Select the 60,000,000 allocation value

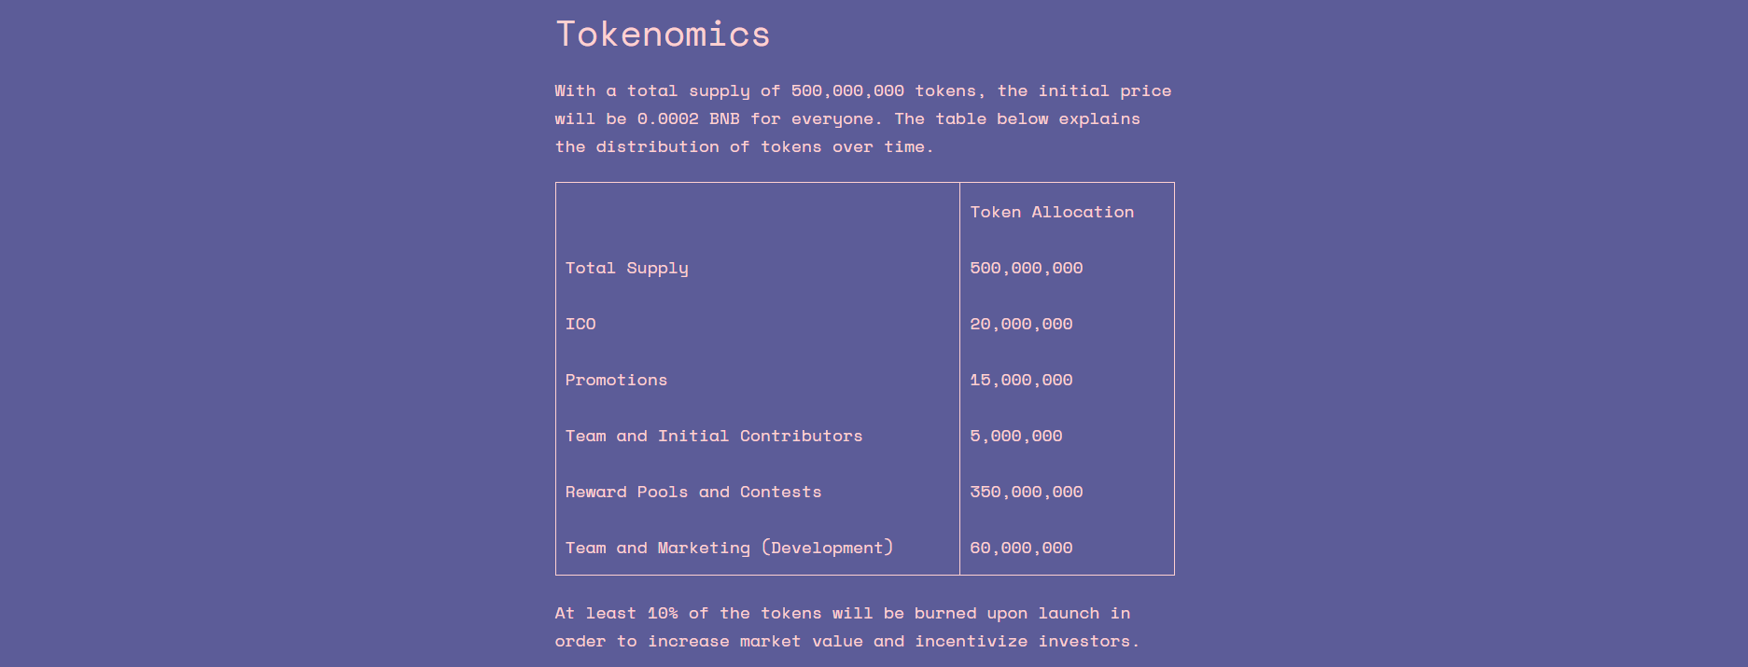pos(1021,548)
